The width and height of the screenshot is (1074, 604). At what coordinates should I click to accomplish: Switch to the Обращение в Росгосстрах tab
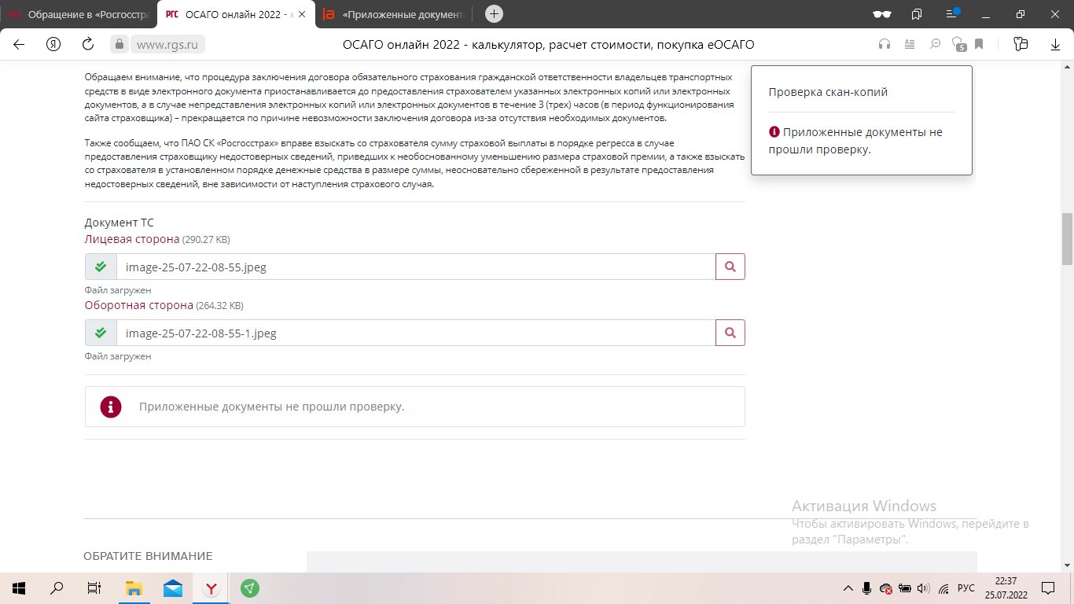click(x=79, y=14)
